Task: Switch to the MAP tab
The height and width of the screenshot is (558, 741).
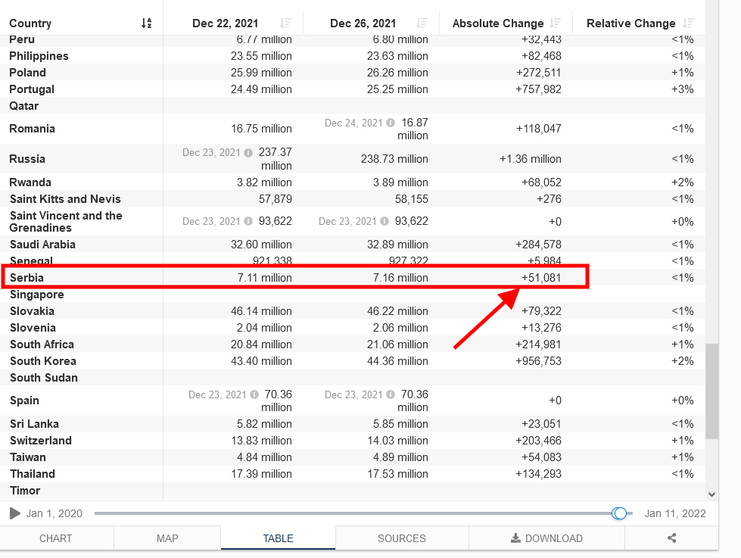Action: click(167, 538)
